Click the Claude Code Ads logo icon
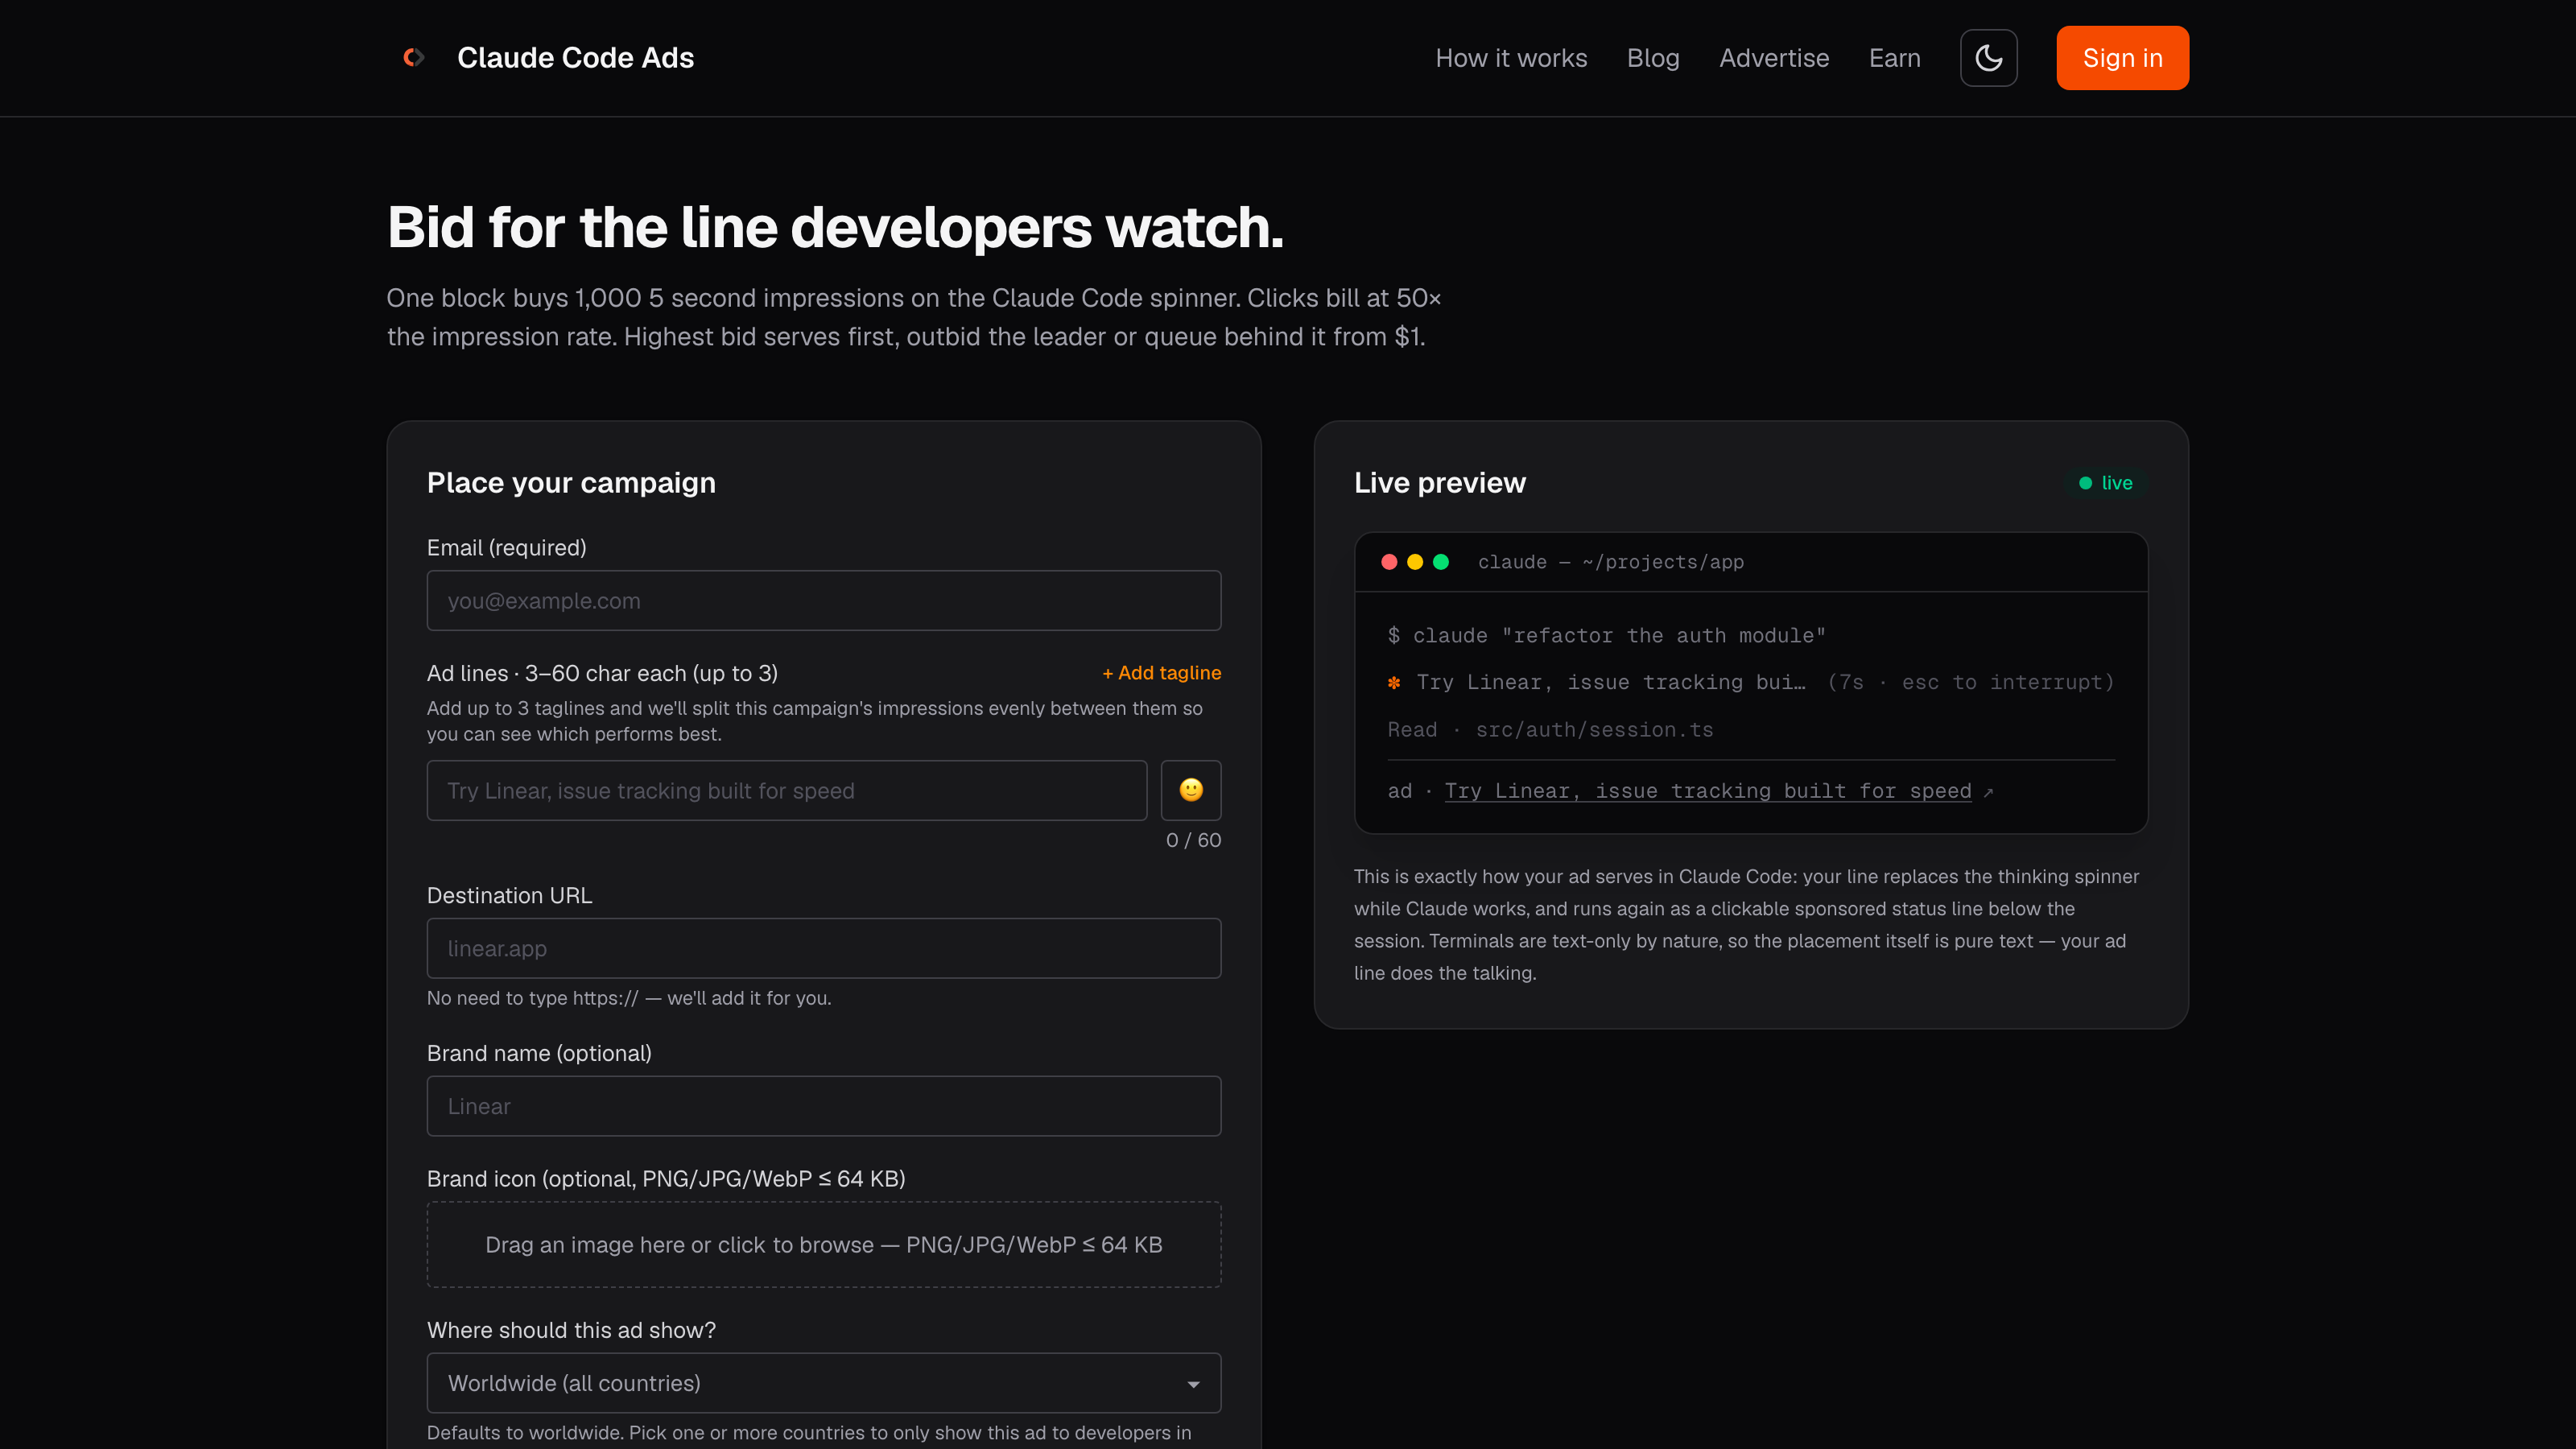This screenshot has height=1449, width=2576. click(x=413, y=58)
